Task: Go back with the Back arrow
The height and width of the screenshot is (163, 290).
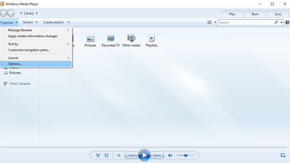Action: (x=3, y=13)
